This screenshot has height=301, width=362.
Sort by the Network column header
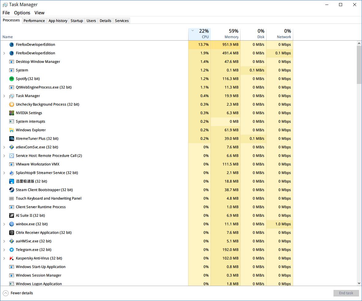pyautogui.click(x=280, y=34)
